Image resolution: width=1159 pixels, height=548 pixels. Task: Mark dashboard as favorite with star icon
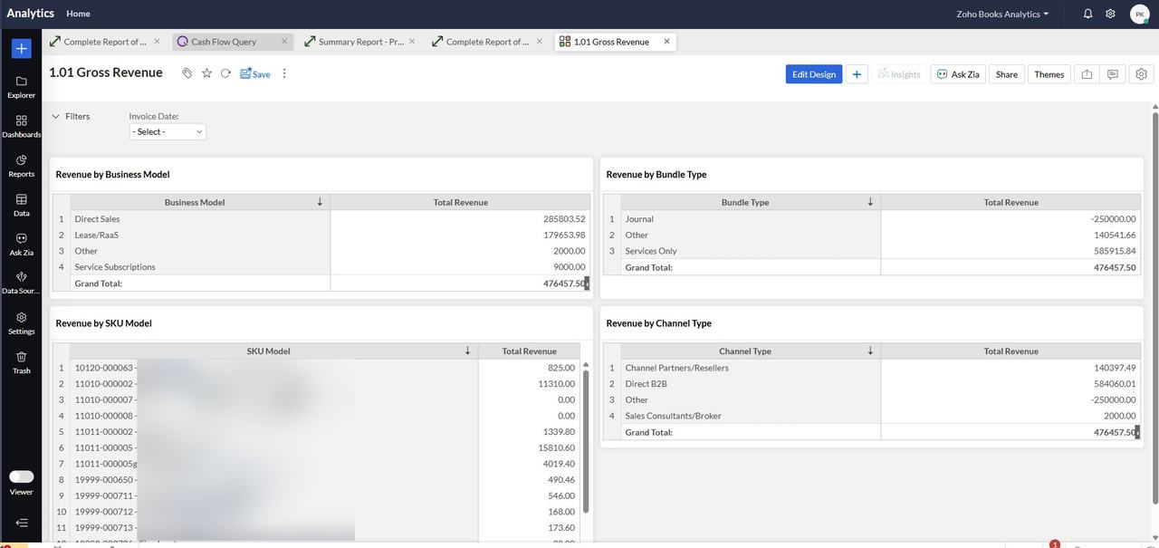(206, 73)
